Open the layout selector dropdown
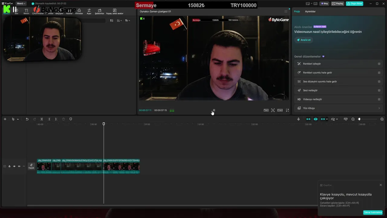This screenshot has width=387, height=218. coord(309,4)
